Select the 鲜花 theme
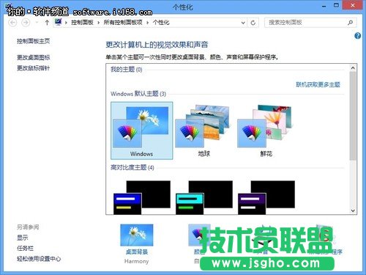Viewport: 366px width, 275px height. point(266,131)
